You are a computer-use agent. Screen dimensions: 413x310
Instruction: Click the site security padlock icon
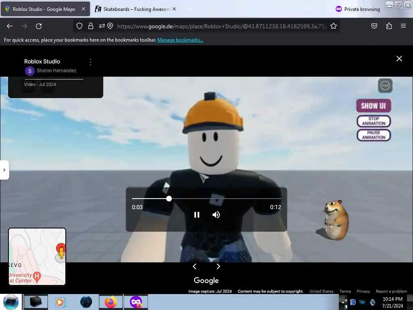[x=91, y=26]
